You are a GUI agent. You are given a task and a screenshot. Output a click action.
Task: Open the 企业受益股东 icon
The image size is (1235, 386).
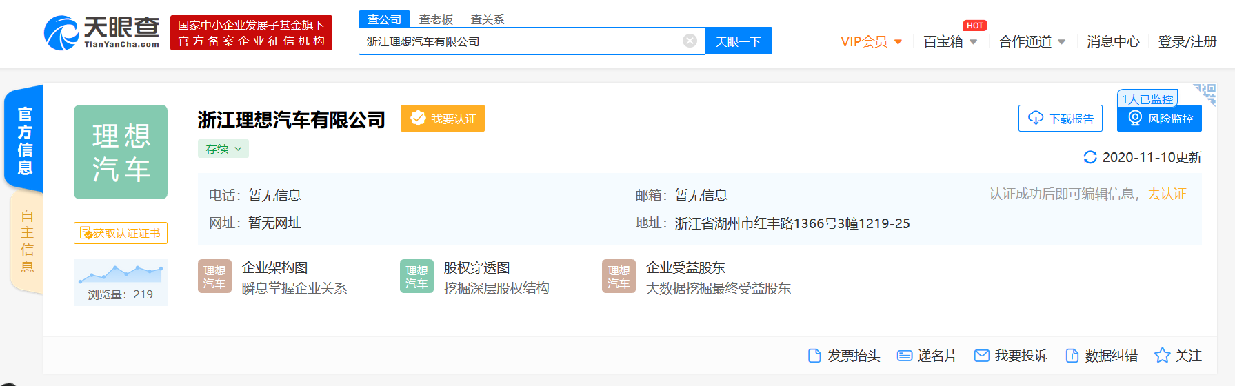point(619,276)
